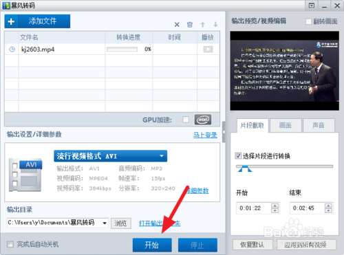Open the AVI output format dropdown
Viewport: 344px width, 255px height.
111,156
